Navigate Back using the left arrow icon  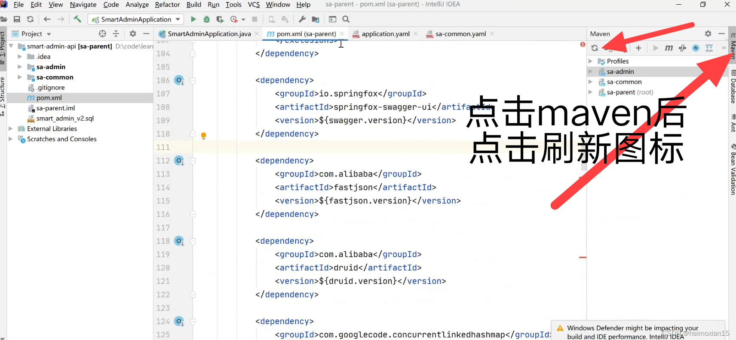(47, 19)
